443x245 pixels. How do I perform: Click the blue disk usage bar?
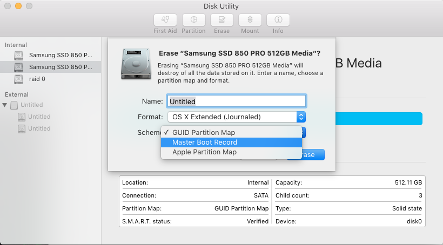[379, 119]
